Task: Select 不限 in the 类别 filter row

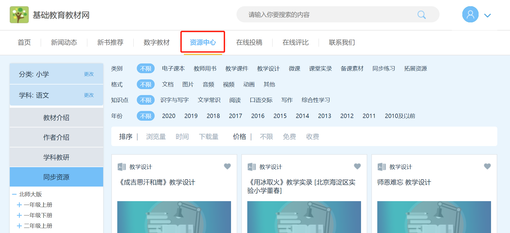Action: click(x=146, y=69)
